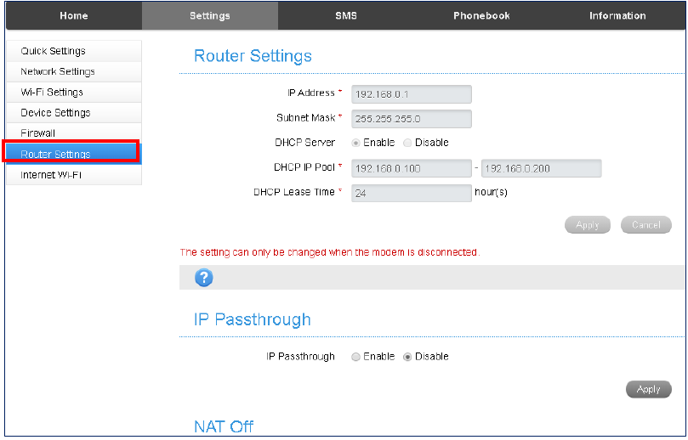Click the Subnet Mask input field
The width and height of the screenshot is (688, 440).
pos(411,119)
